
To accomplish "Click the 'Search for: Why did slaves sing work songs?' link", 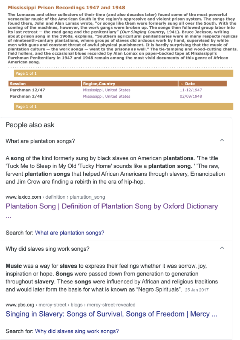I will pos(77,331).
